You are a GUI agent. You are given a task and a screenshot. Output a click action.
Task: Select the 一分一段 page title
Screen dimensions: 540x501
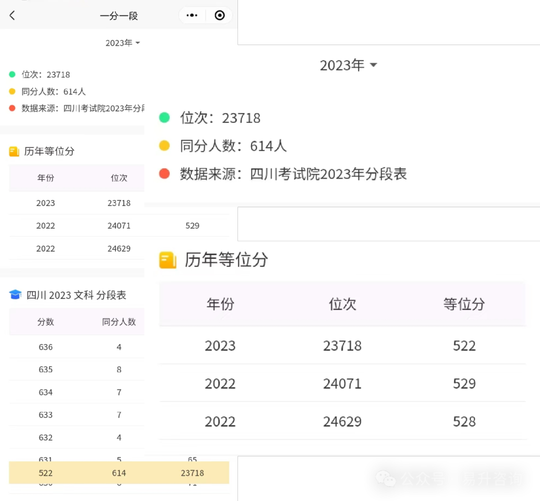pos(119,16)
